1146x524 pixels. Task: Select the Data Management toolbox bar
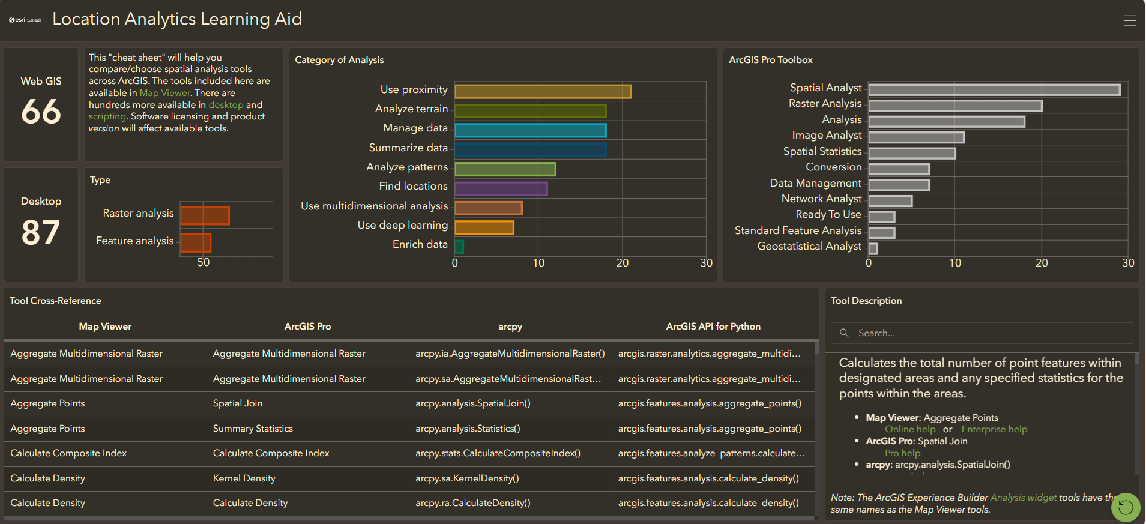tap(899, 185)
